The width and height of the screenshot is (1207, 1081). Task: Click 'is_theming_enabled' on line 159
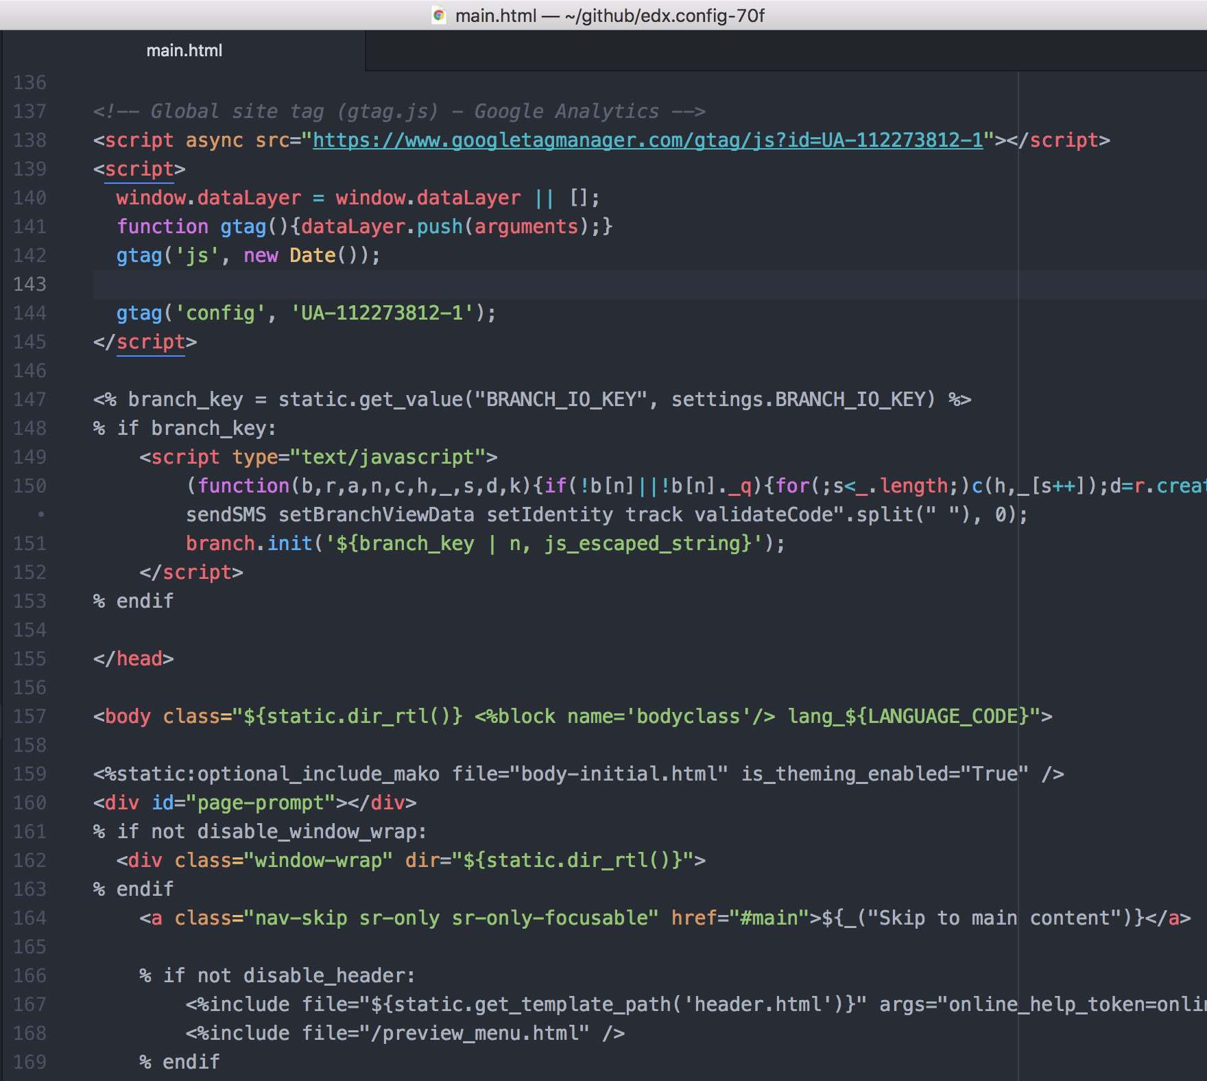point(845,774)
